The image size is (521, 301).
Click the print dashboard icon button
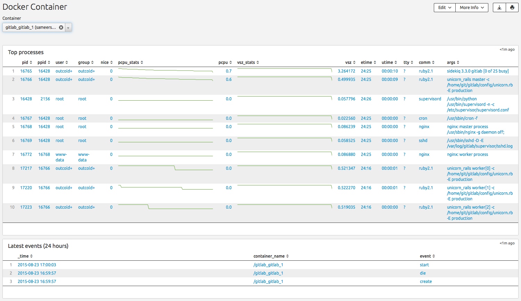pyautogui.click(x=512, y=8)
